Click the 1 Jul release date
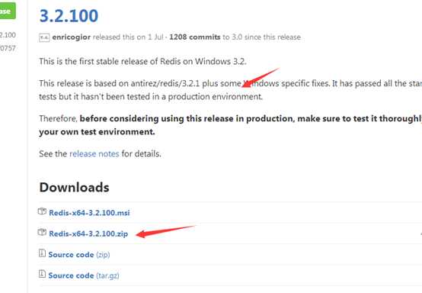422x293 pixels. 155,37
